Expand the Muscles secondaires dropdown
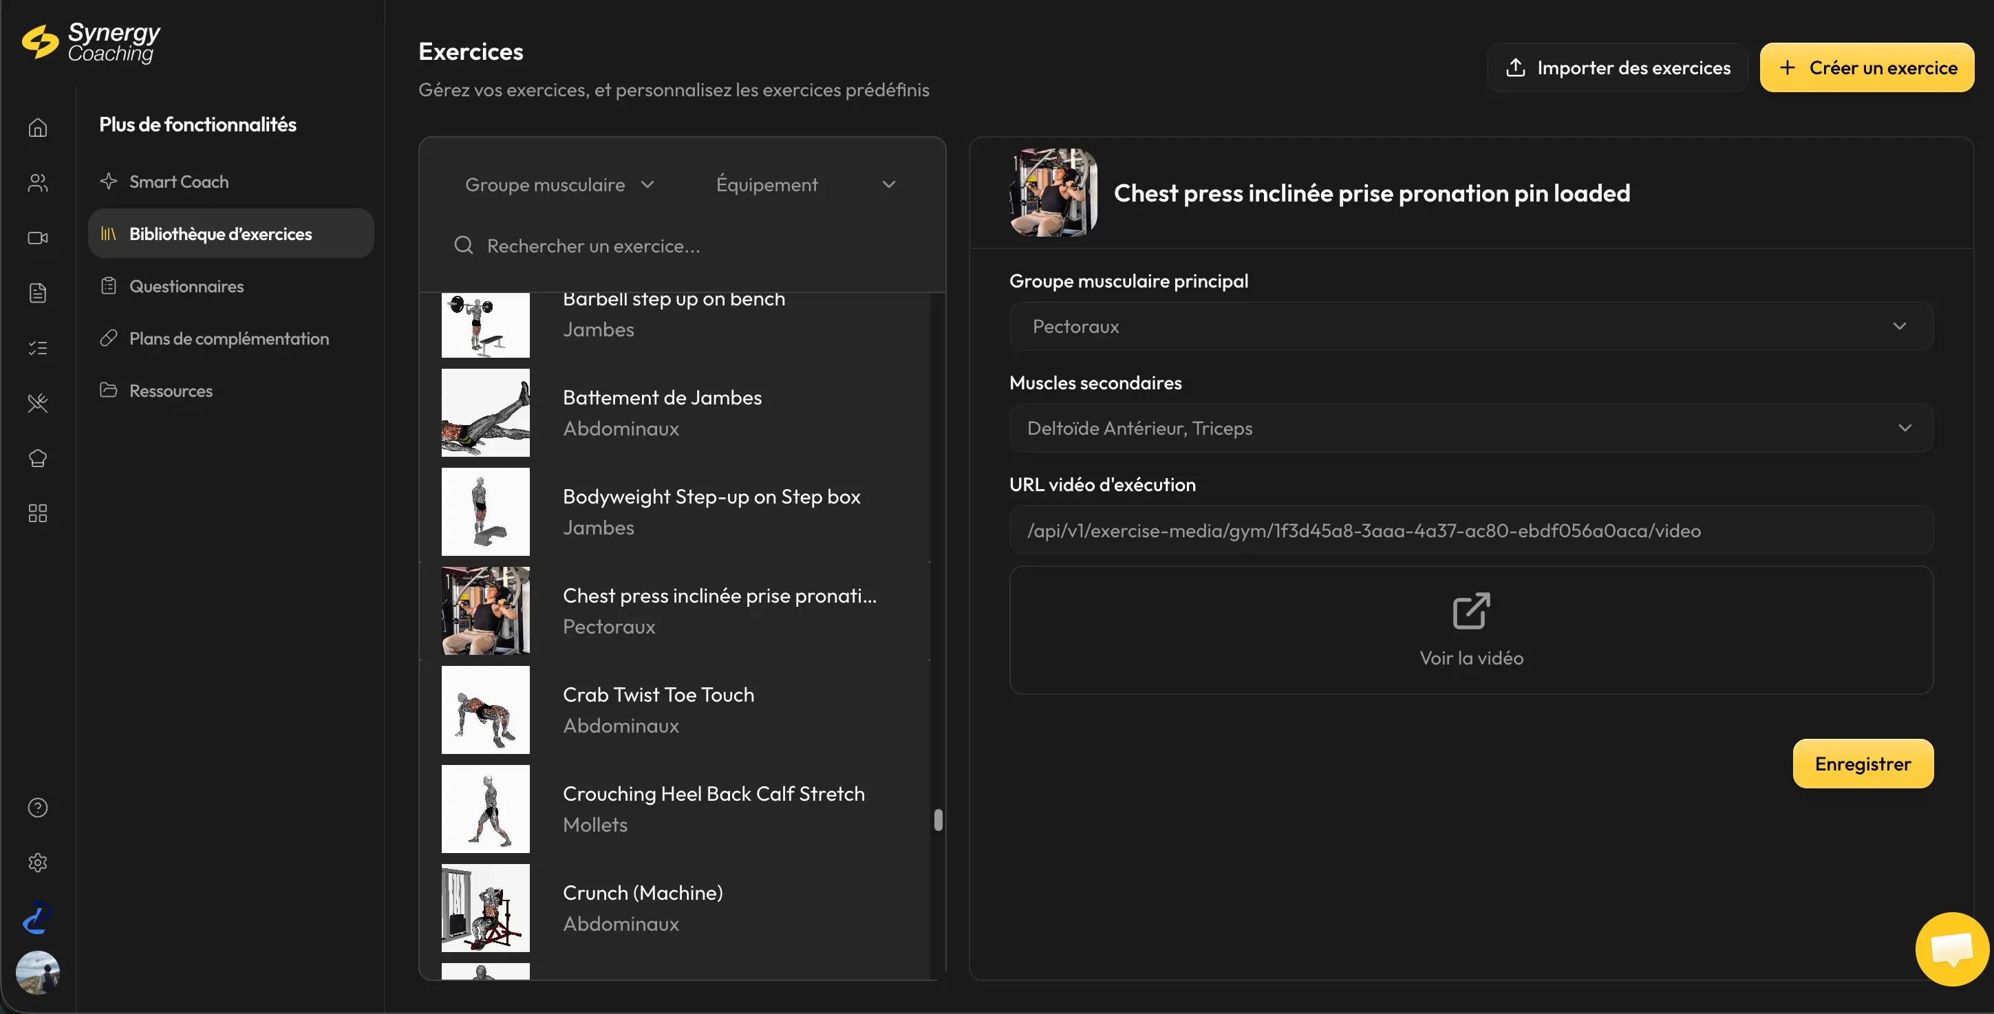Viewport: 1994px width, 1014px height. 1471,428
